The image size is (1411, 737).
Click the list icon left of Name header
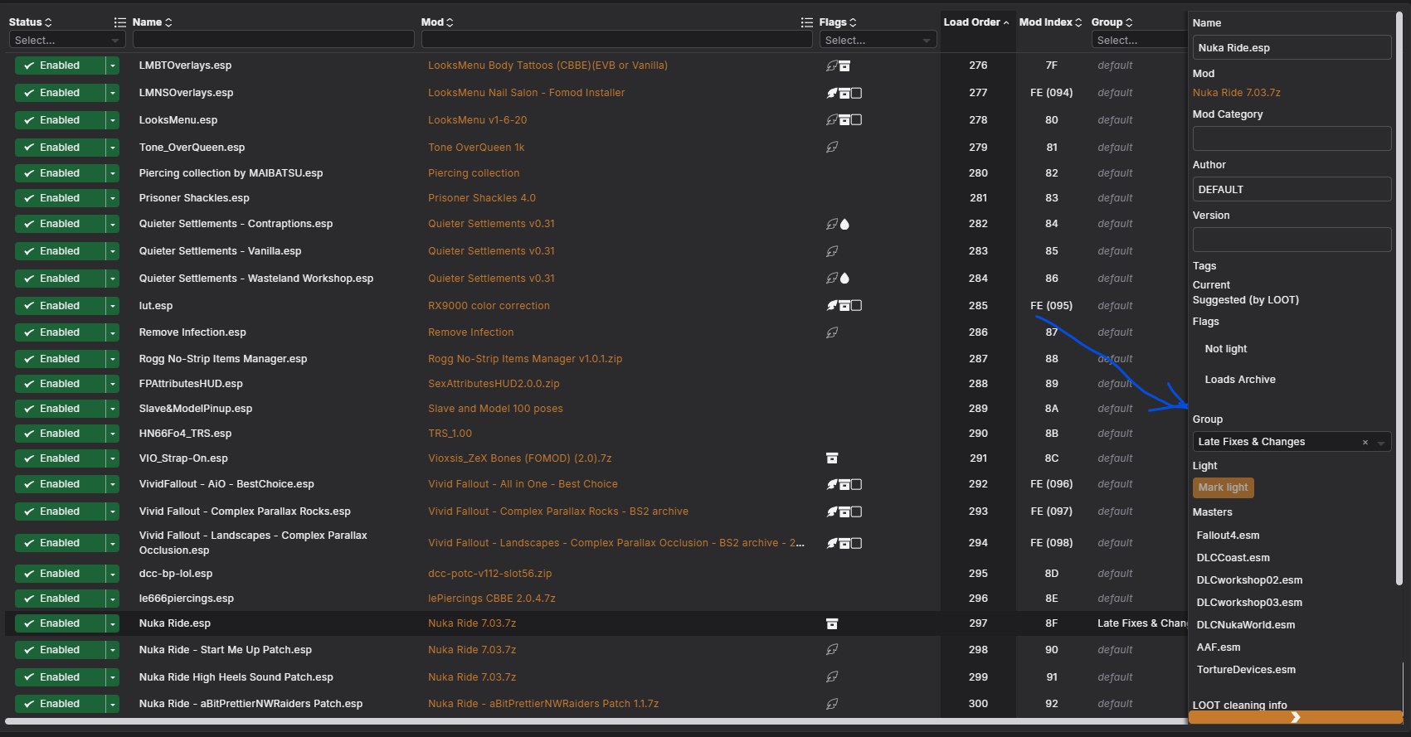[x=120, y=22]
